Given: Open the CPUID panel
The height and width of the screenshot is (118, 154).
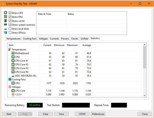Looking at the screenshot, I should [82, 114].
